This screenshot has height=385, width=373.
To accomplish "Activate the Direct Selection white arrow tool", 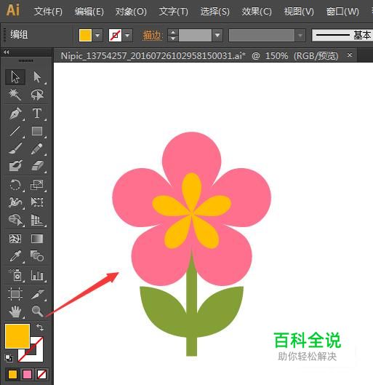I will pyautogui.click(x=37, y=77).
